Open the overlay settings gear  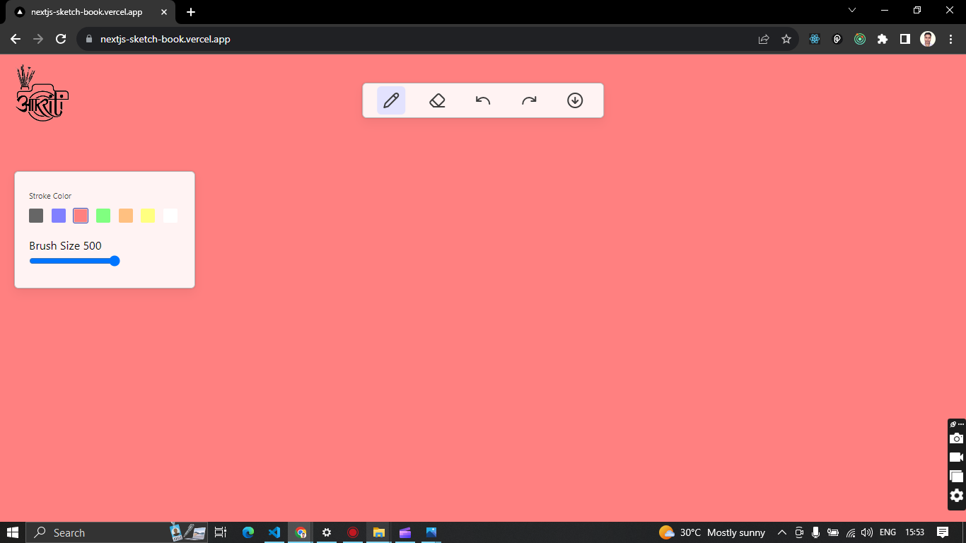[957, 496]
